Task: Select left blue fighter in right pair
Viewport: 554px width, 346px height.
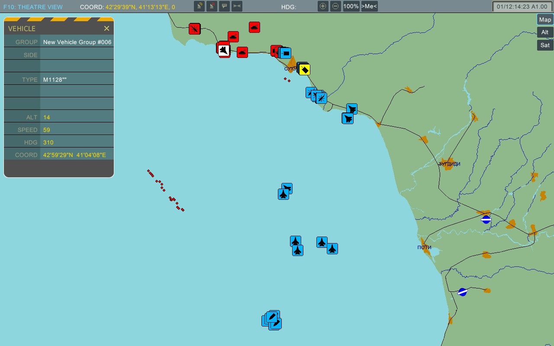Action: tap(322, 242)
